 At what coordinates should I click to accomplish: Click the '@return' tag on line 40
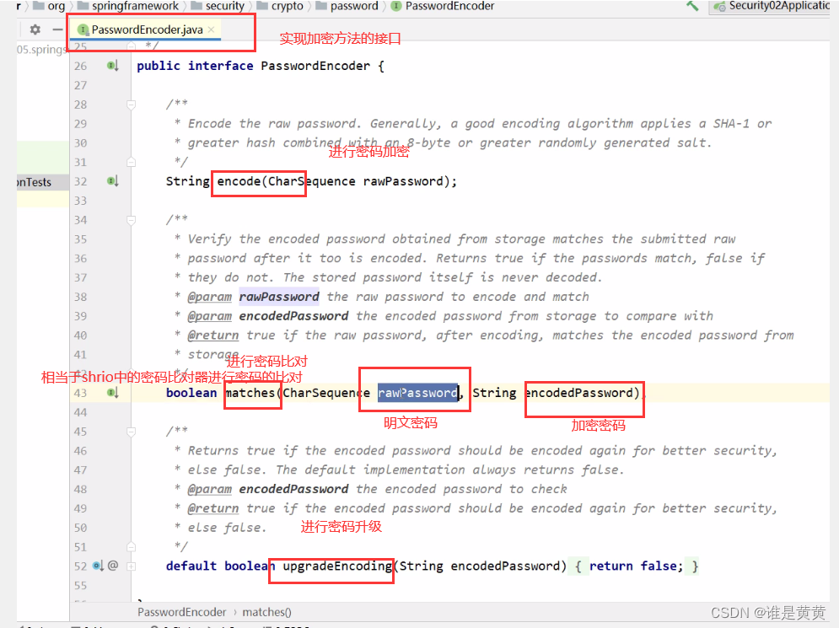click(213, 335)
